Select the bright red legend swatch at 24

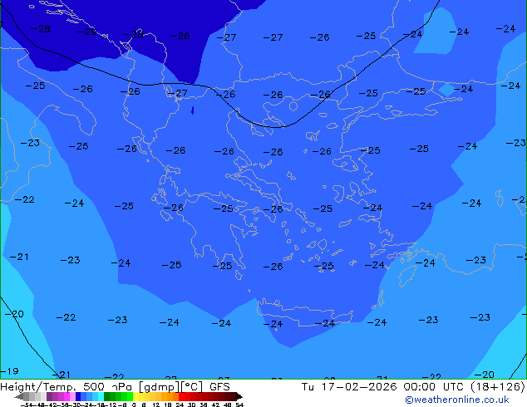tap(181, 396)
